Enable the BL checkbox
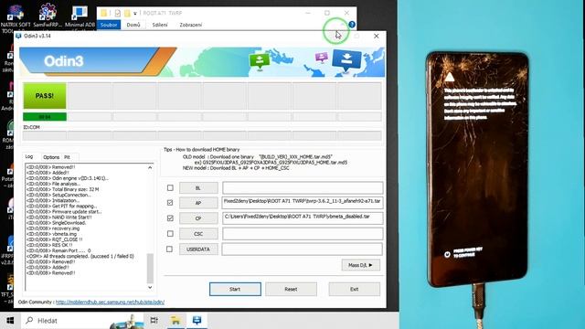The image size is (585, 329). (x=170, y=187)
